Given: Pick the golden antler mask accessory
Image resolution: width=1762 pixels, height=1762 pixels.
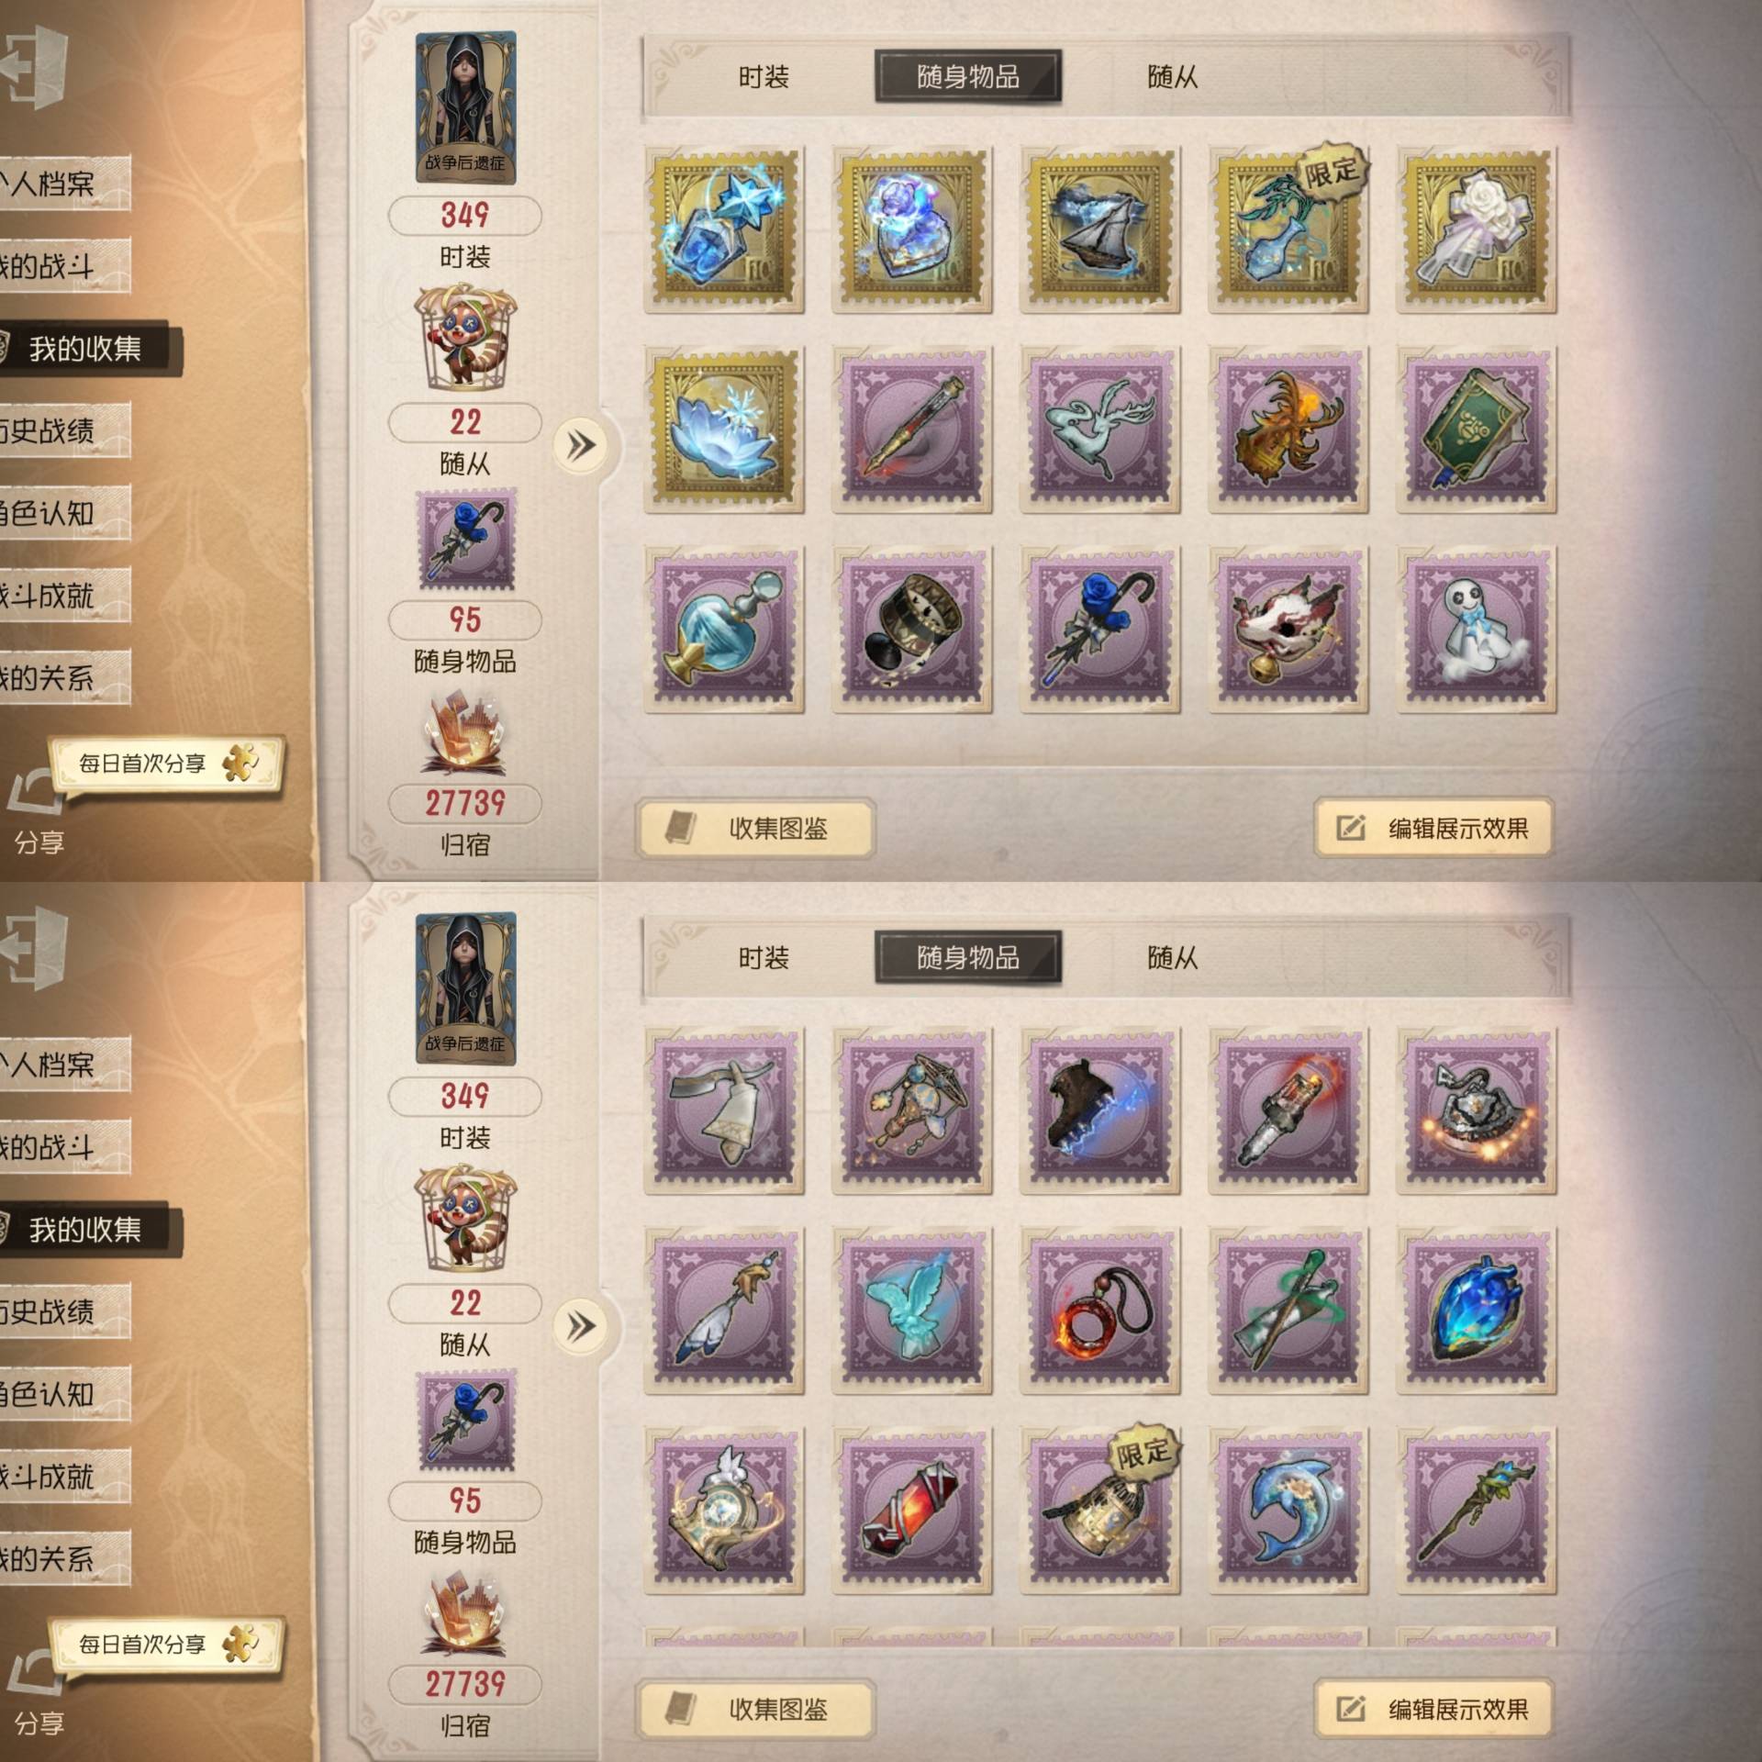Looking at the screenshot, I should [1288, 429].
